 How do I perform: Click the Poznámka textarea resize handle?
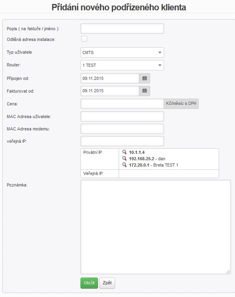[228, 272]
